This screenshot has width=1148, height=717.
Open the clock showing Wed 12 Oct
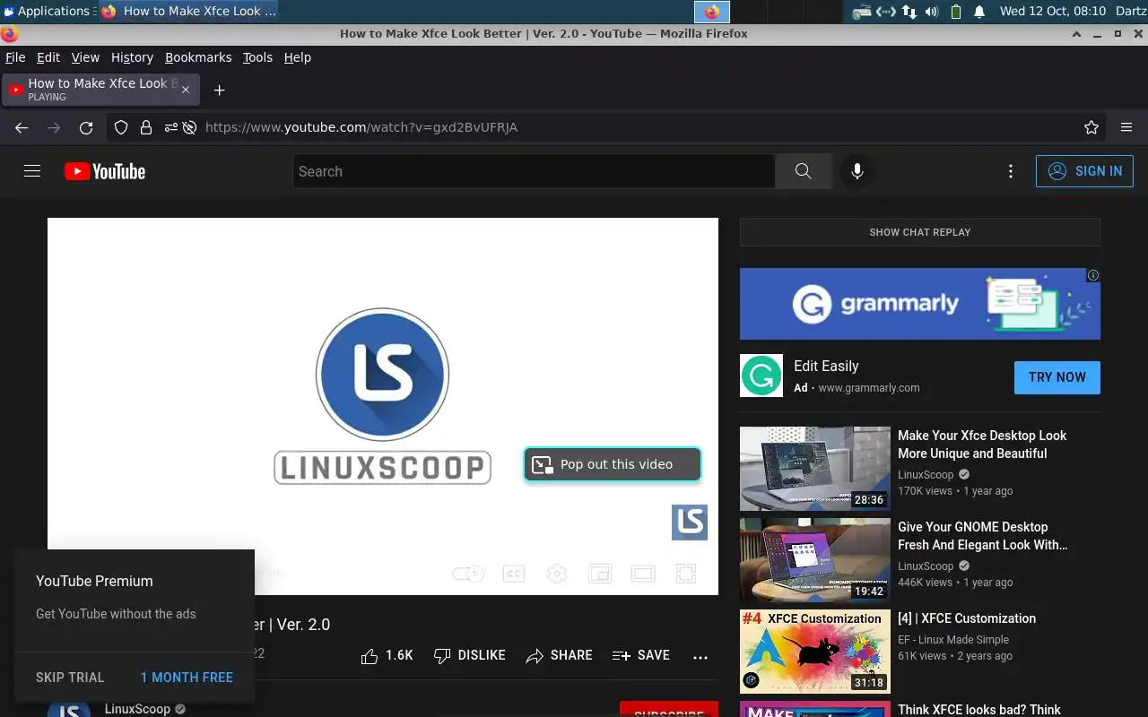coord(1053,12)
